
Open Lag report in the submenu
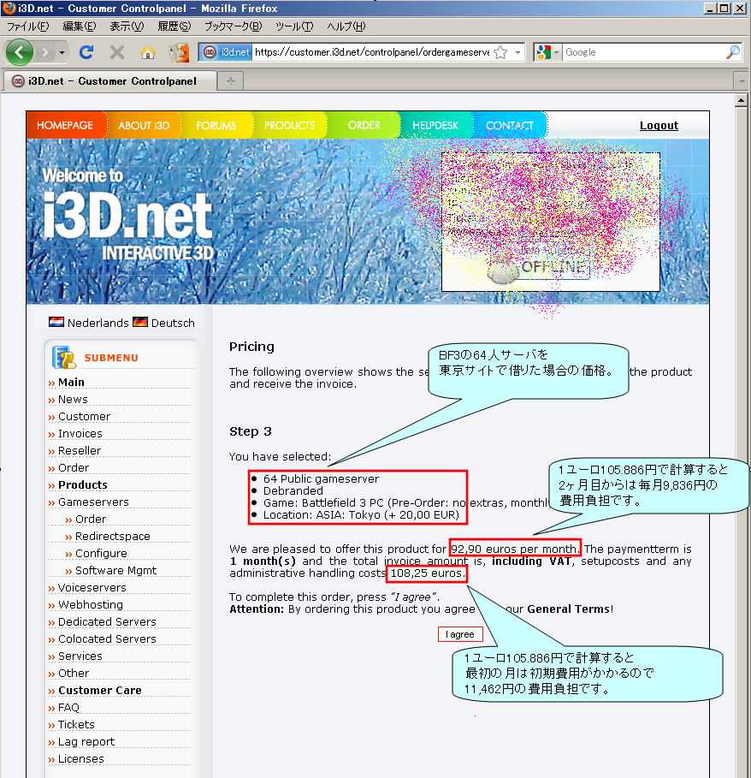[86, 742]
